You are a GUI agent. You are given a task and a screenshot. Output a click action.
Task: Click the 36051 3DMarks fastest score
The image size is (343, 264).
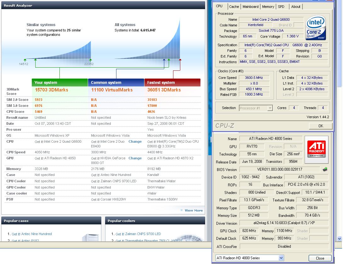click(164, 90)
